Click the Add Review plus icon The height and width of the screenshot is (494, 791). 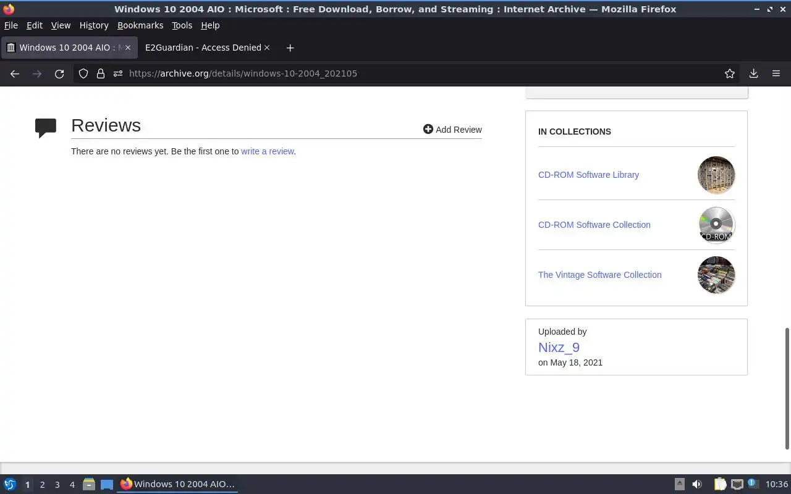[x=428, y=129]
